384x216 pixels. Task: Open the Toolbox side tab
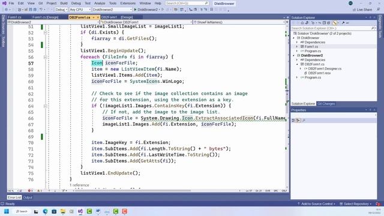pos(4,41)
